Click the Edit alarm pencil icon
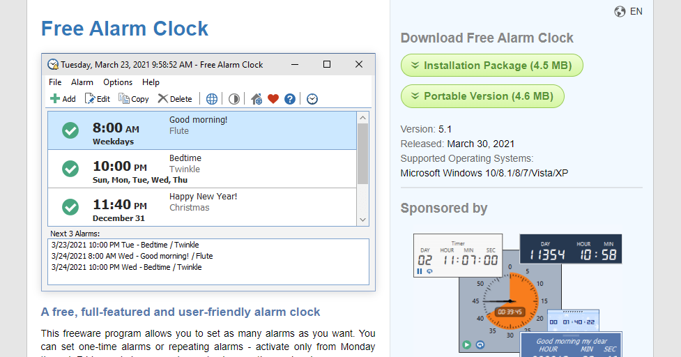 pos(90,99)
